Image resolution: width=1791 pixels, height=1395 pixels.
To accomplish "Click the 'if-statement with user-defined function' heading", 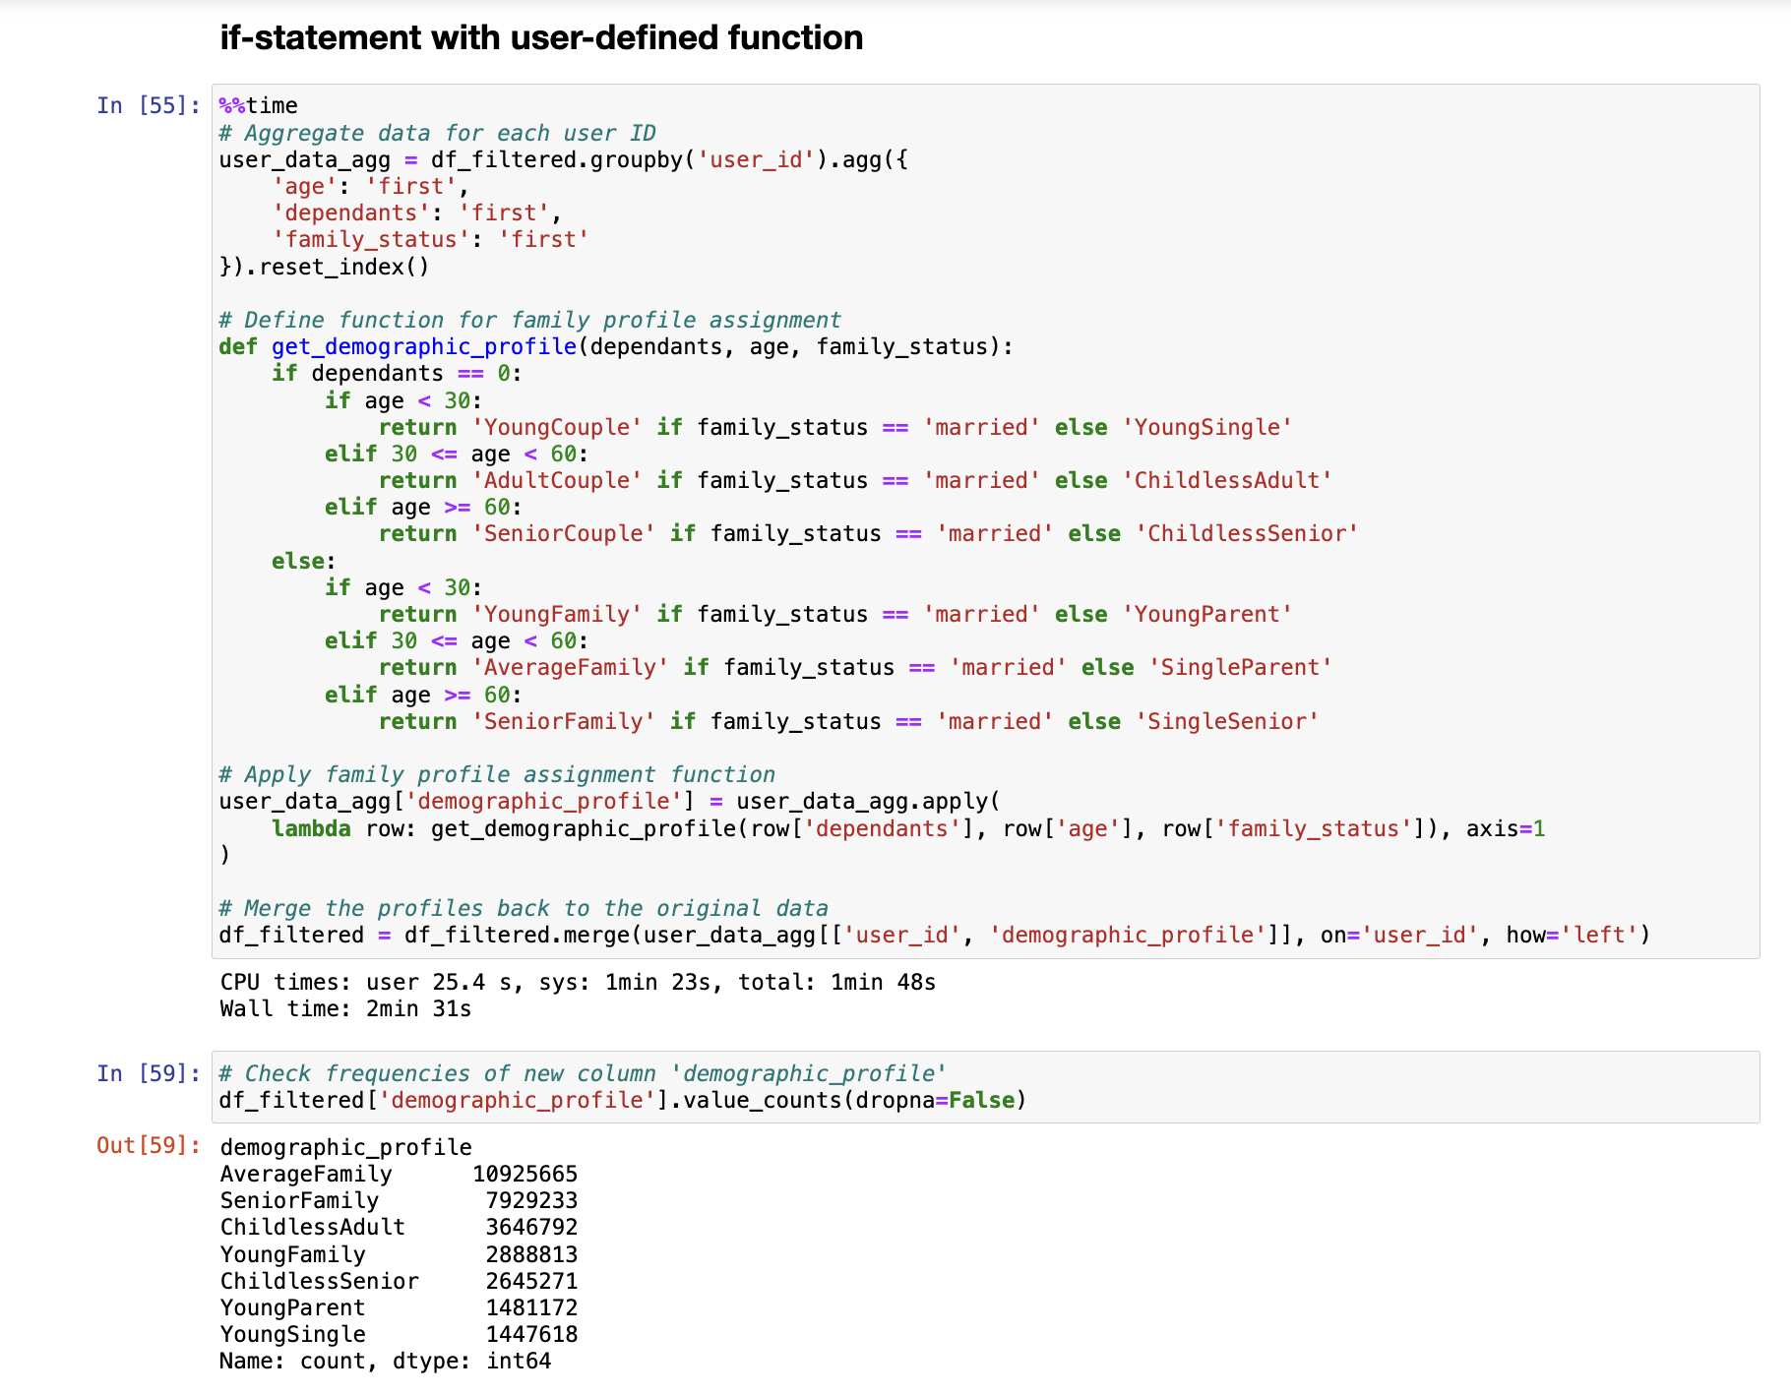I will 541,37.
